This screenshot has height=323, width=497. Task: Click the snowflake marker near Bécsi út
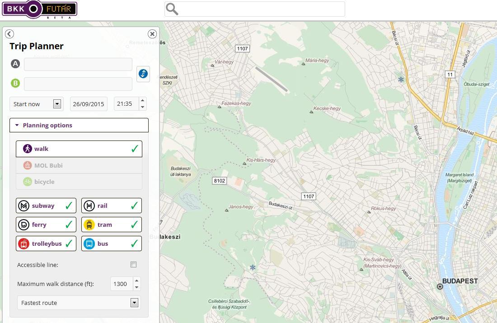[401, 80]
